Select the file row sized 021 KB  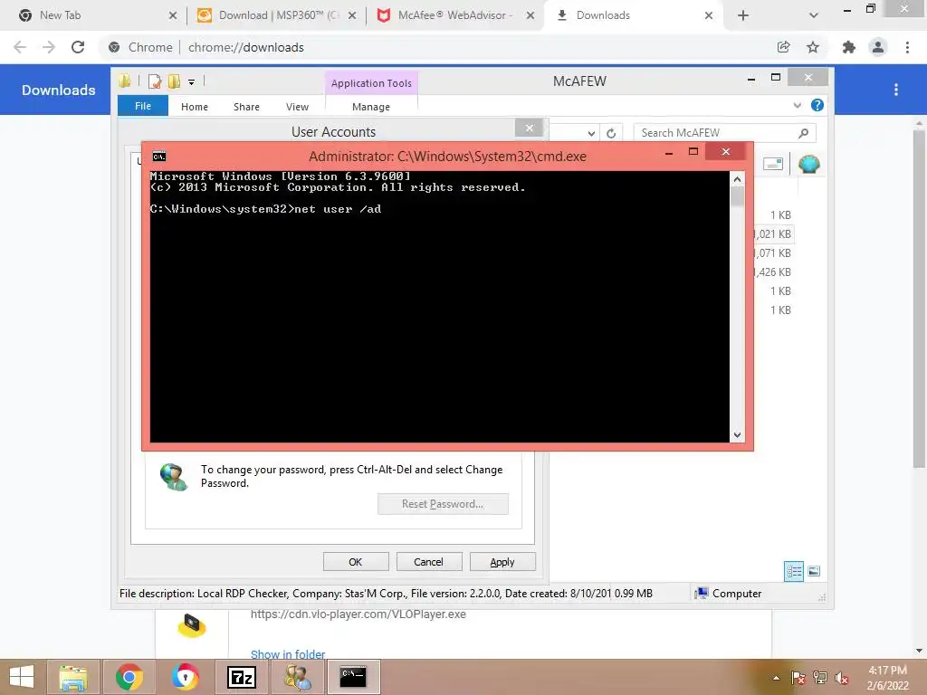point(773,234)
